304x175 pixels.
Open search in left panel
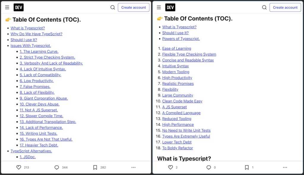click(x=113, y=7)
